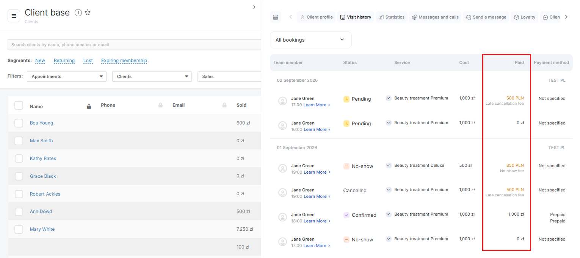580x258 pixels.
Task: Click the service check icon on the 18:00 Confirmed row
Action: pos(389,214)
